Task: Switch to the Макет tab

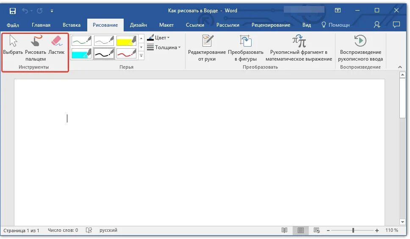Action: point(166,25)
